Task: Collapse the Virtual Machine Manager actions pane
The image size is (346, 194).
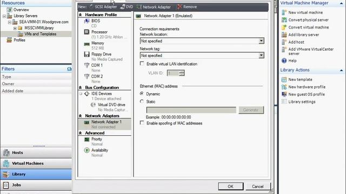Action: click(x=341, y=3)
